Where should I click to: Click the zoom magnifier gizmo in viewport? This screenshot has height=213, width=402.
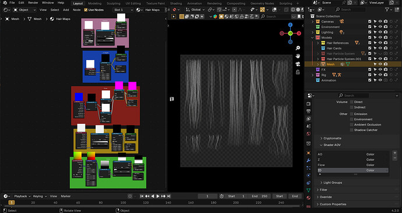point(298,48)
